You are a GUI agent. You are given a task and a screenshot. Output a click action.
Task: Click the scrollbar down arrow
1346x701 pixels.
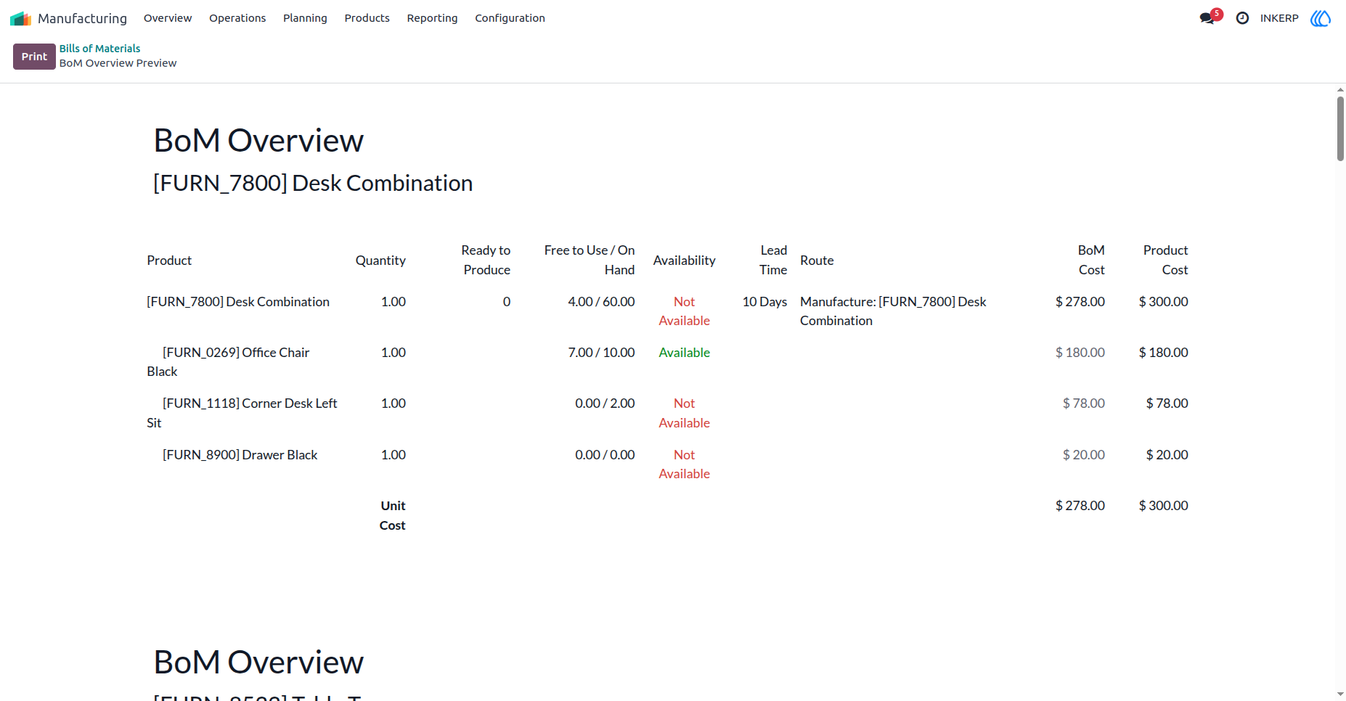pos(1340,694)
